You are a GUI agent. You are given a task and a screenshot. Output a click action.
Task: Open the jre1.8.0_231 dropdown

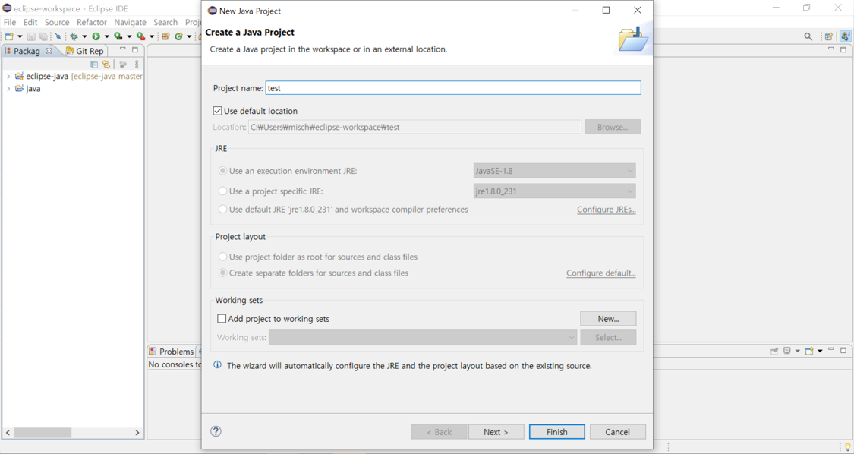554,191
